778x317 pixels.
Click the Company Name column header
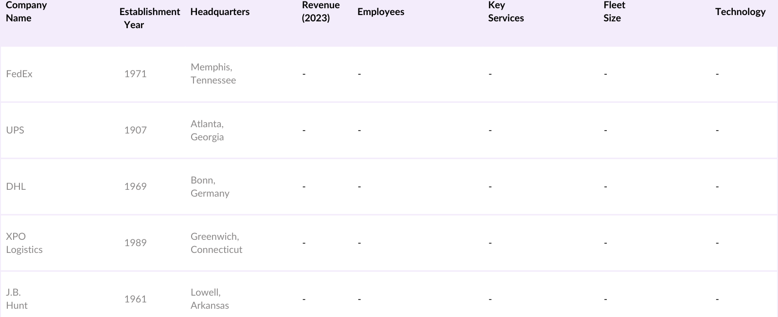(26, 12)
